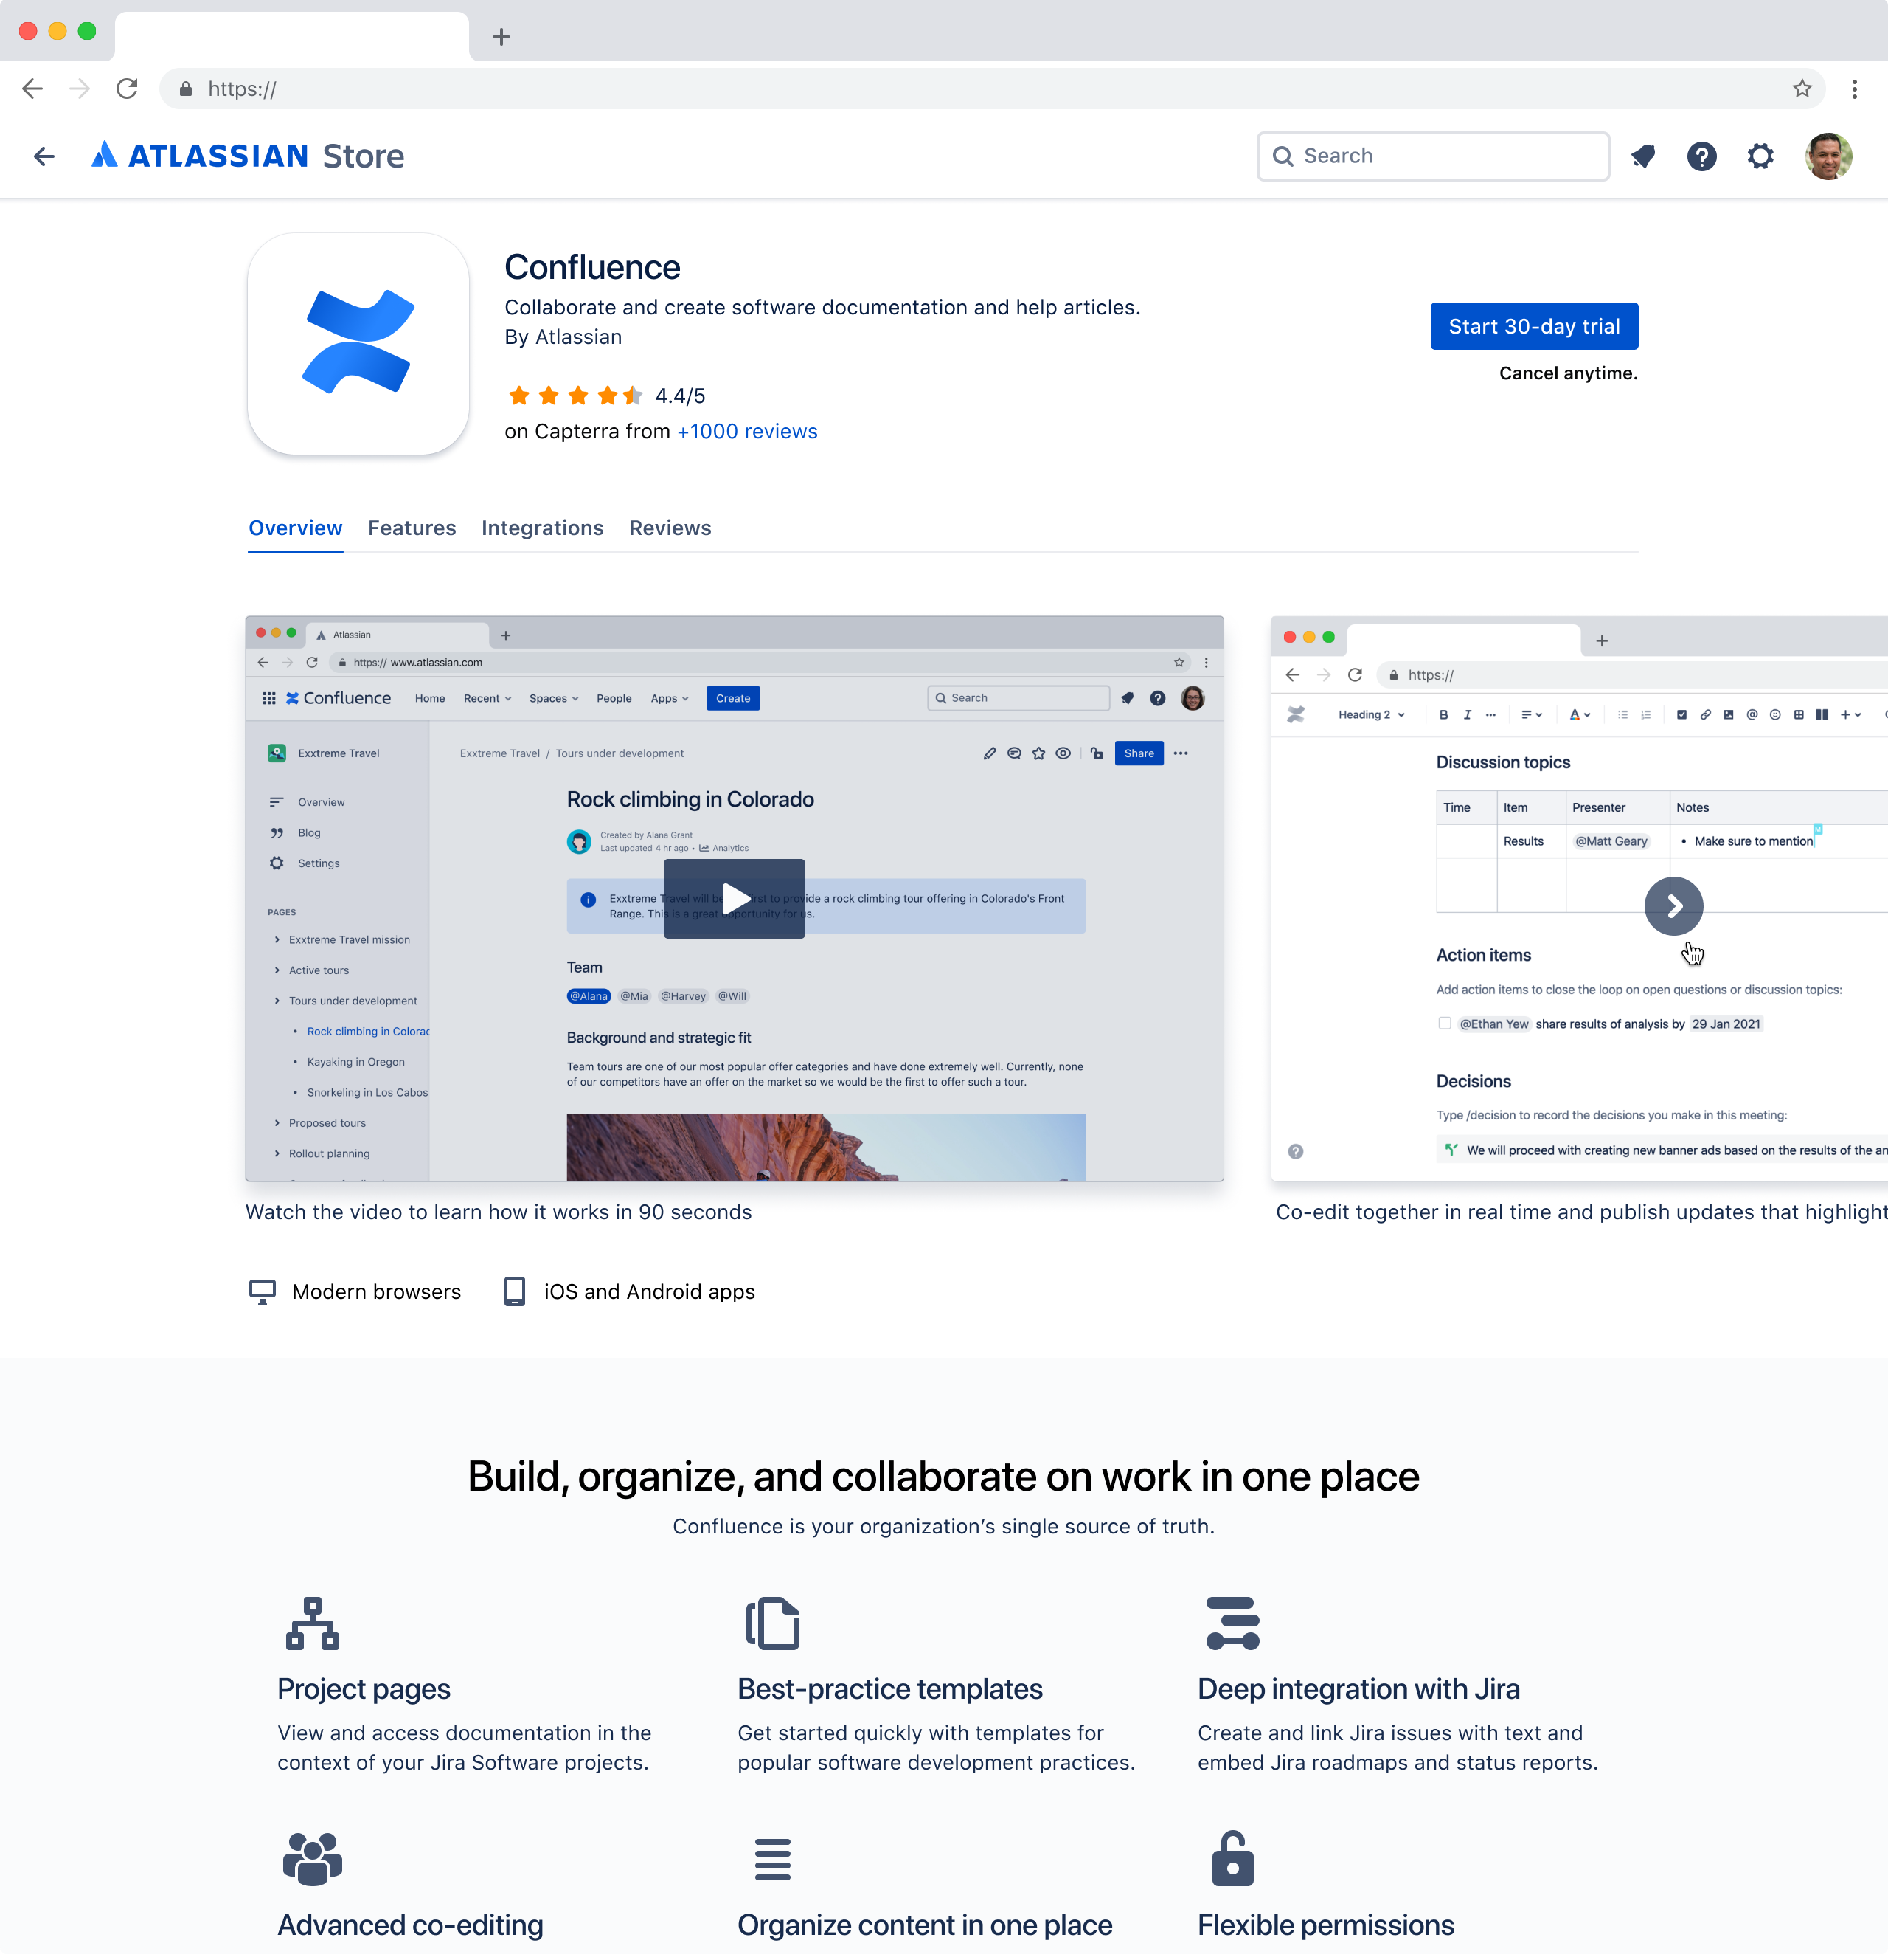
Task: Click Start 30-day trial button
Action: pos(1533,326)
